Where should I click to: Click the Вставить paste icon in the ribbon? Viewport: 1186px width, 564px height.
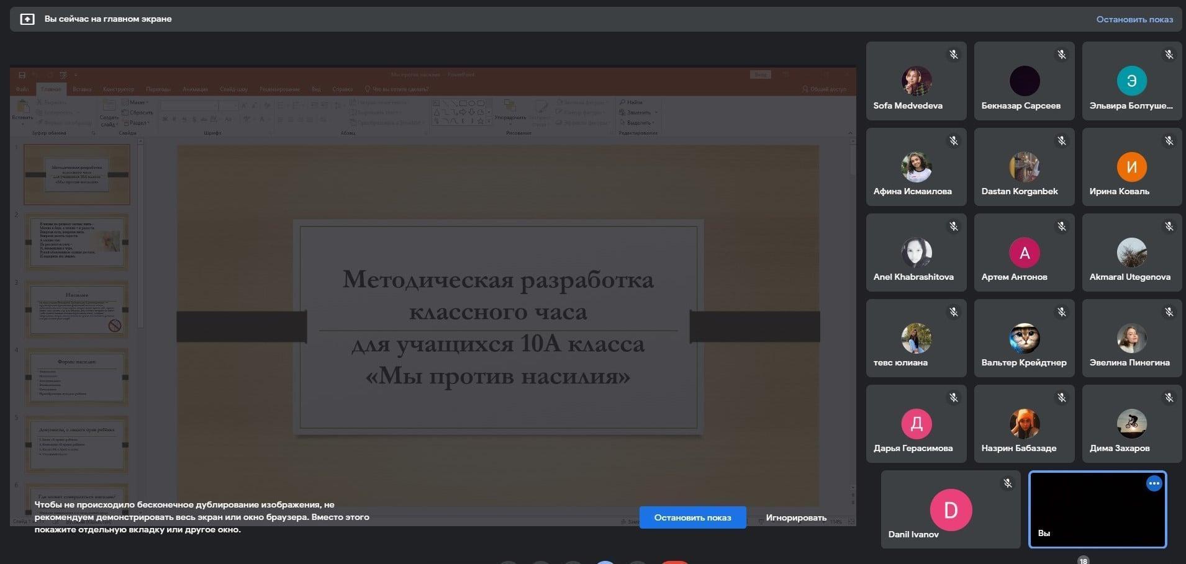pyautogui.click(x=23, y=107)
